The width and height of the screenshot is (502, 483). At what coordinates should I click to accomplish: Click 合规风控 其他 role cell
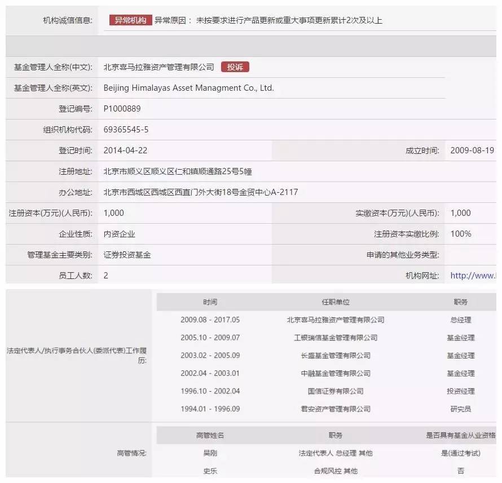click(x=336, y=471)
